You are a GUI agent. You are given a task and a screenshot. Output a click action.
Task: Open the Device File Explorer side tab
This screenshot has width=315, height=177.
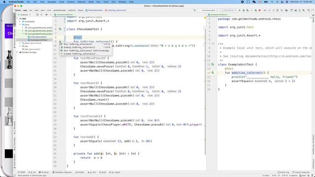[313, 145]
